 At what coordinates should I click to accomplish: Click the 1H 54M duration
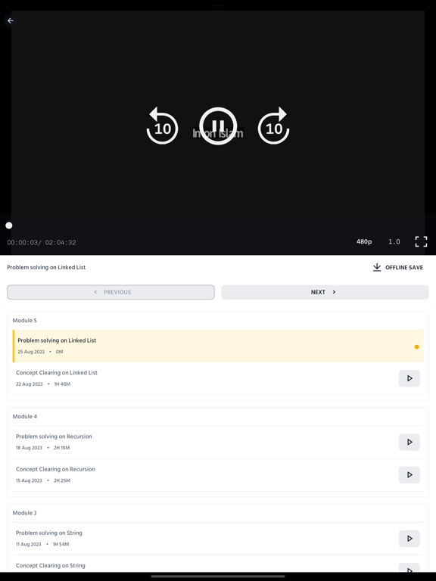point(61,544)
